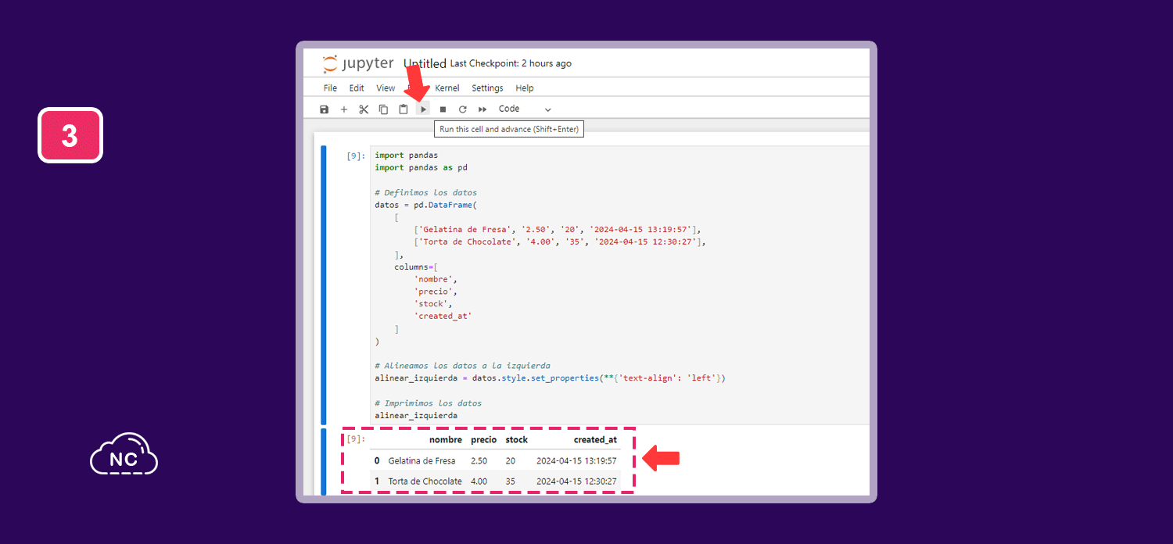Open the Code cell type dropdown

click(525, 109)
